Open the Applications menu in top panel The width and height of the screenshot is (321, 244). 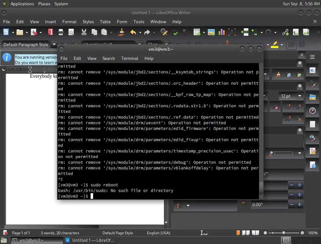coord(22,4)
